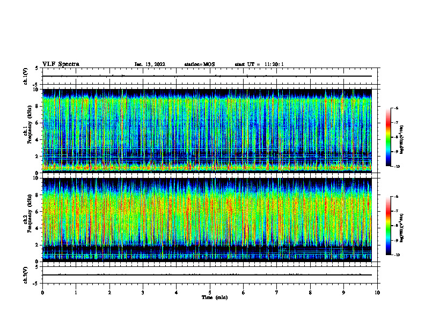This screenshot has height=328, width=425.
Task: Click the time axis tick label "10"
Action: [x=377, y=293]
